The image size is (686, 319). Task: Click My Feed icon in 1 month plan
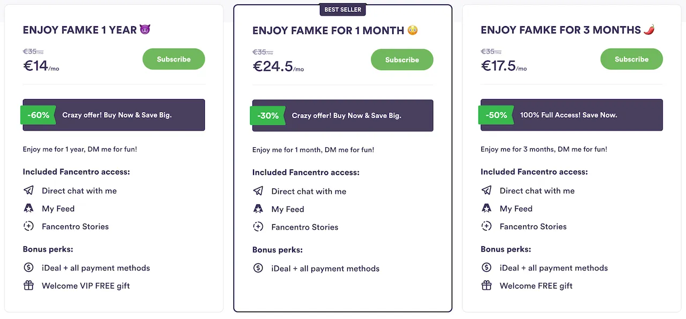coord(258,209)
